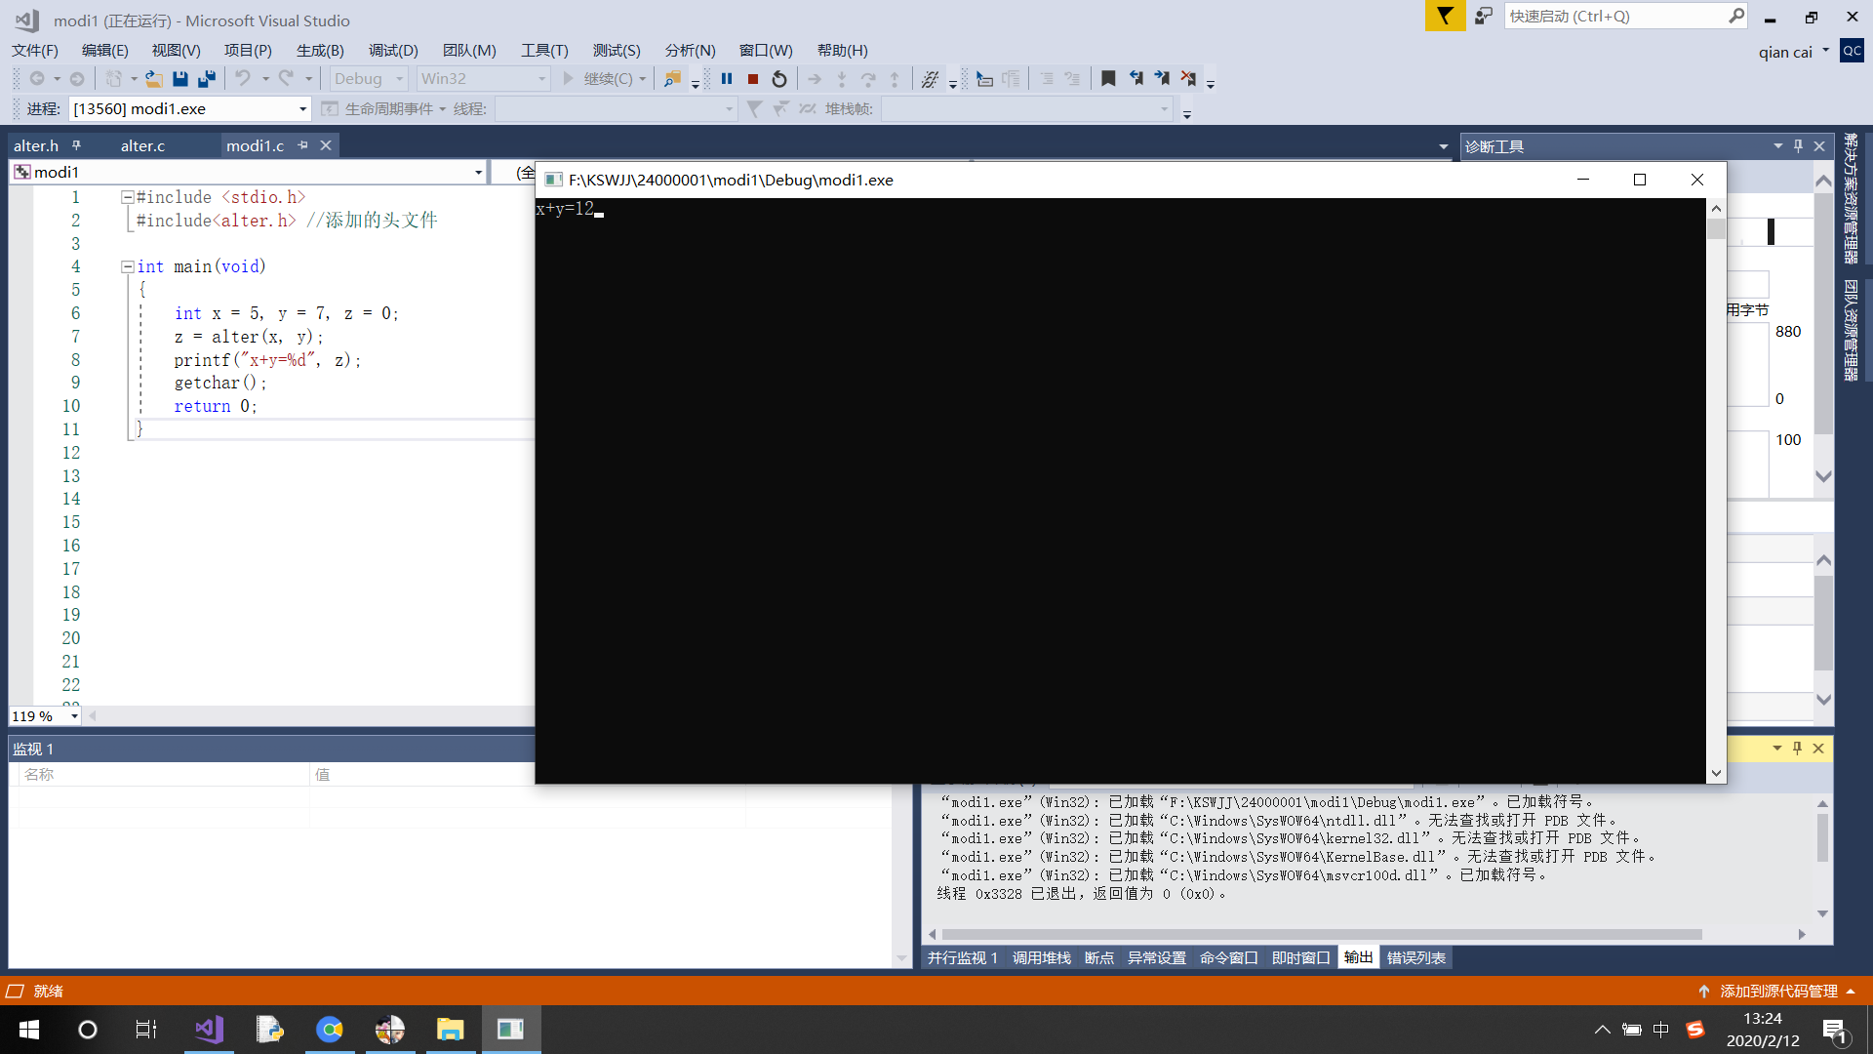Switch to the 错误列表 bottom tab
This screenshot has width=1873, height=1054.
pyautogui.click(x=1415, y=958)
